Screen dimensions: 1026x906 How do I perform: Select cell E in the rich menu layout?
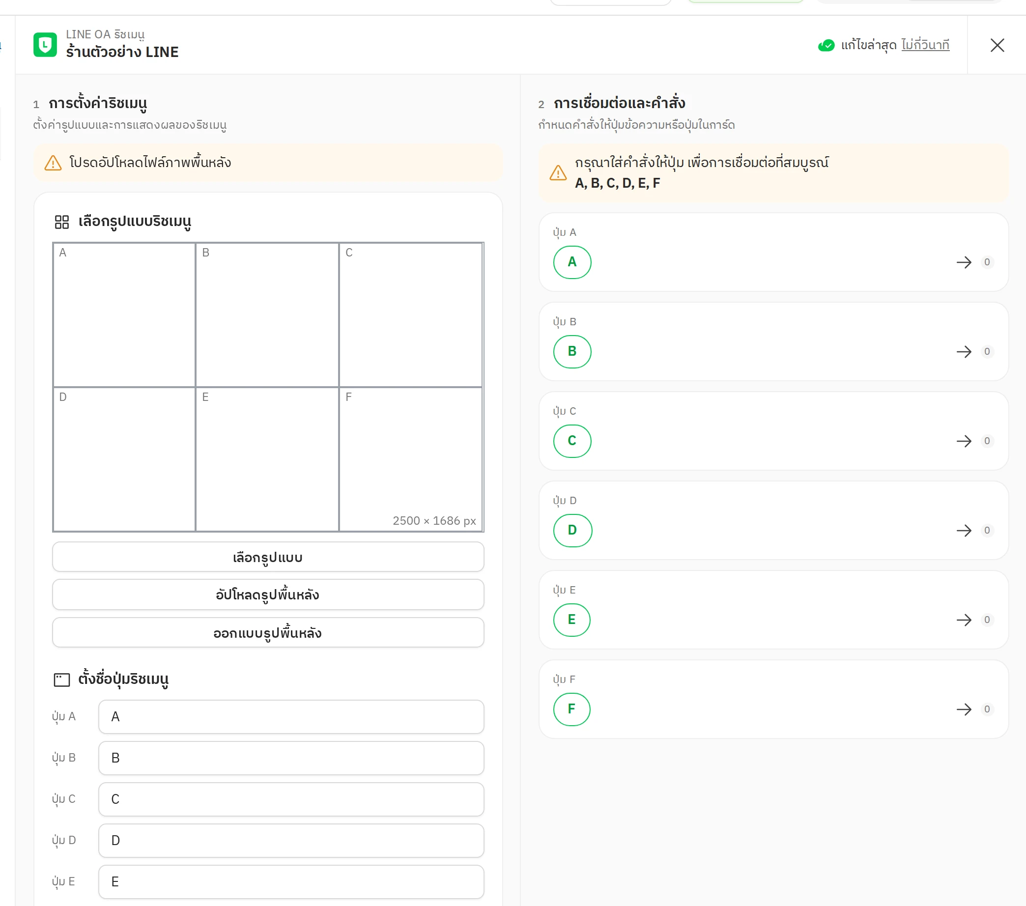tap(267, 459)
